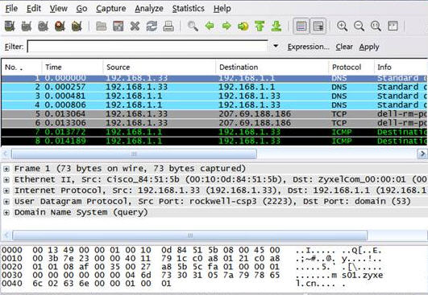
Task: Restart the running capture icon
Action: pos(77,27)
